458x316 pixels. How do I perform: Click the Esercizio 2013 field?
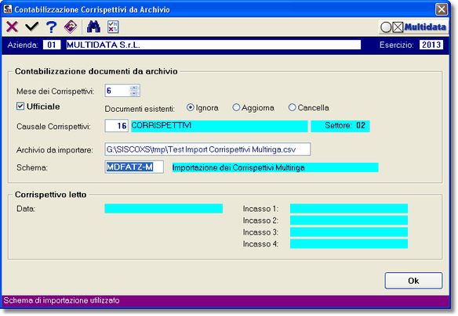[431, 45]
